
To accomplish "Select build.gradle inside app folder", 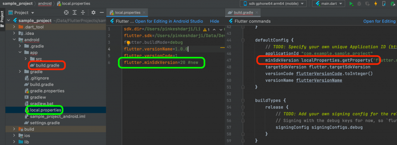I will pyautogui.click(x=47, y=65).
